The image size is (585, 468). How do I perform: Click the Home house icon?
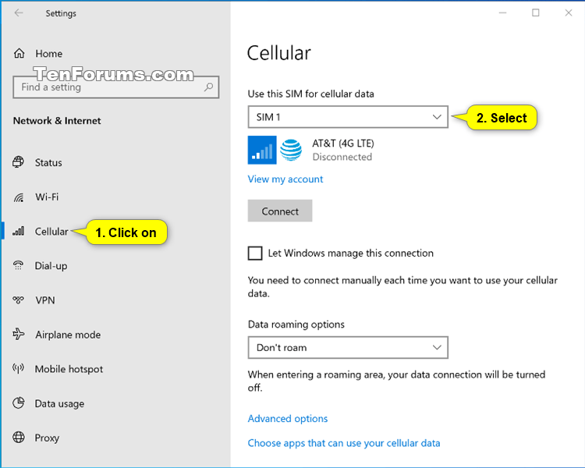point(19,53)
